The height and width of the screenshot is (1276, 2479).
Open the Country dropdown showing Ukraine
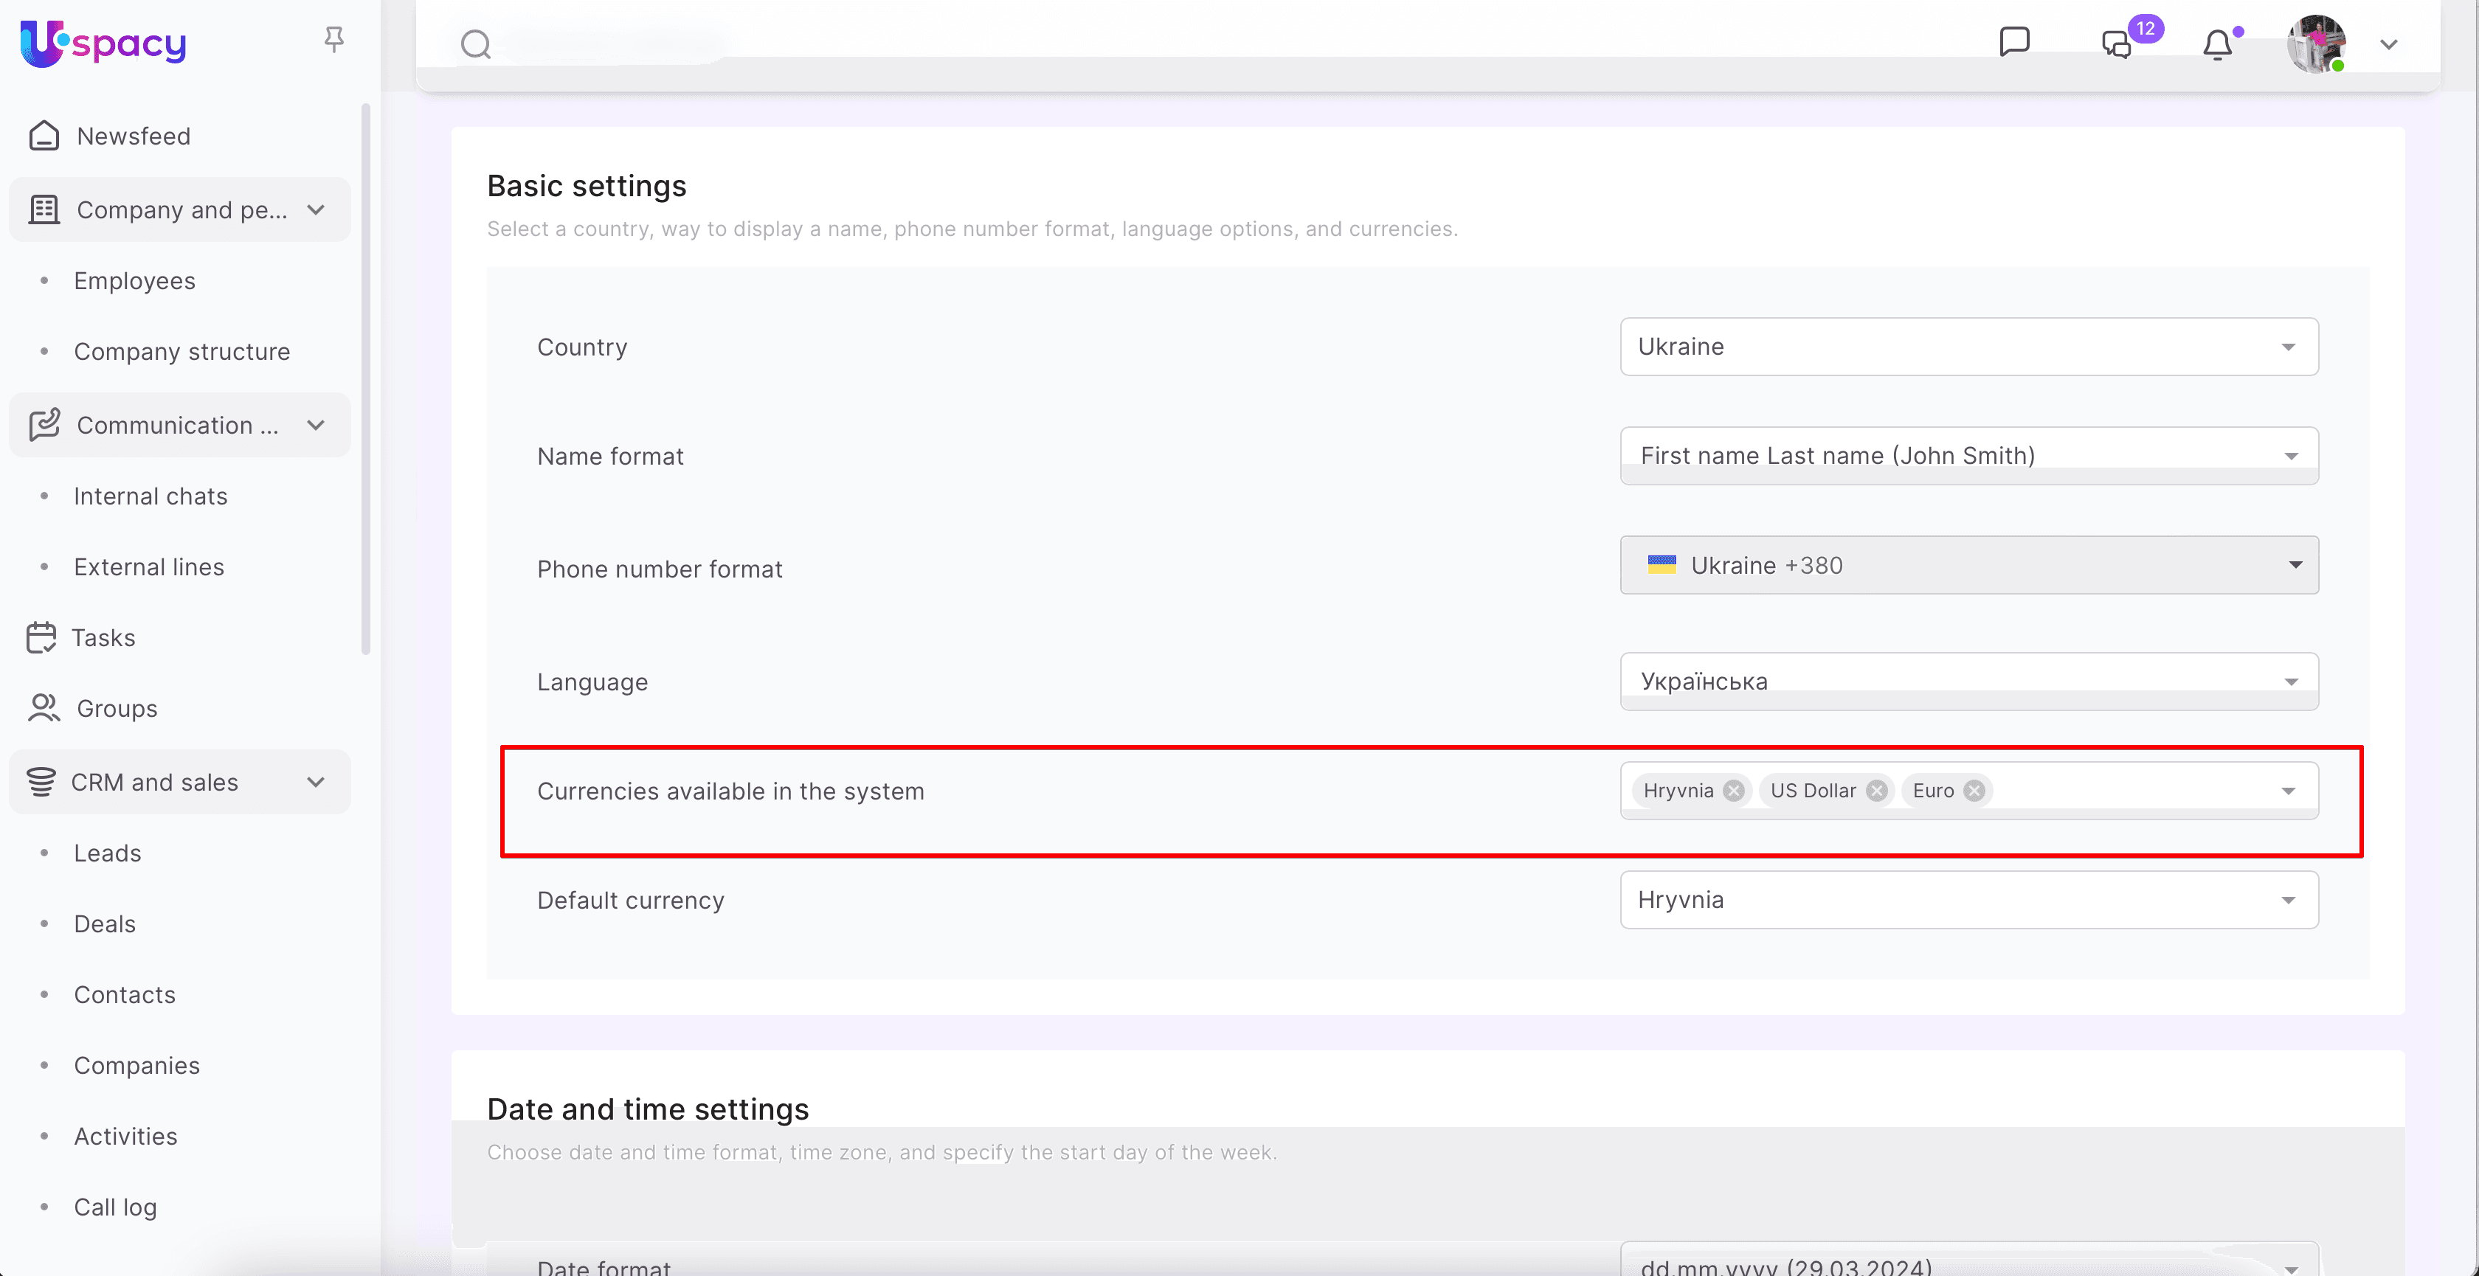[x=1968, y=347]
